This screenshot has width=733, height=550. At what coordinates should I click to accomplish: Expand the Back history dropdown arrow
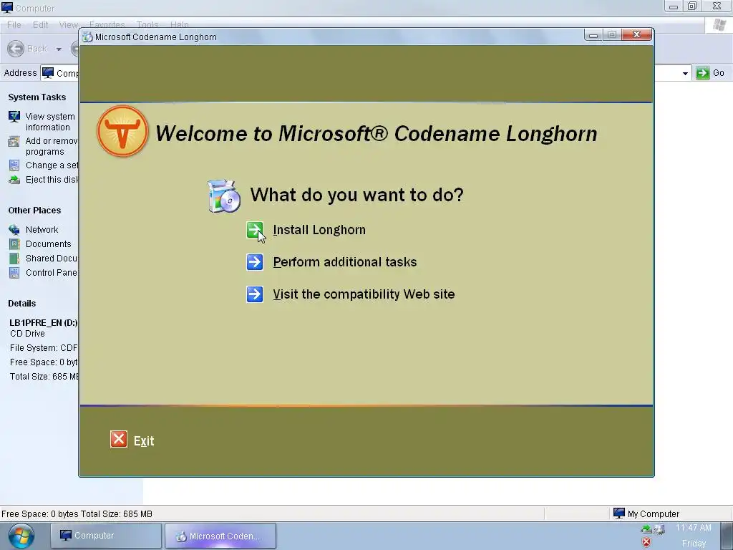tap(59, 49)
